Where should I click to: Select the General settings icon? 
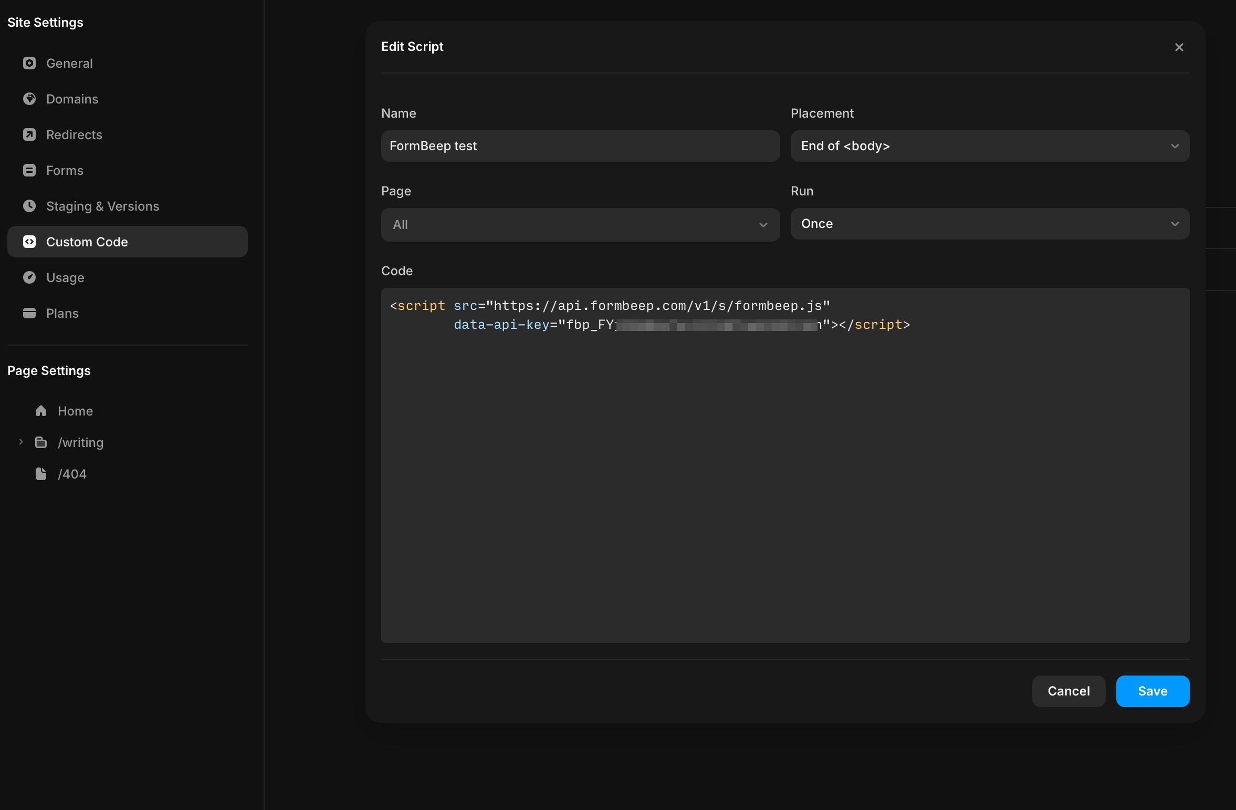(29, 63)
